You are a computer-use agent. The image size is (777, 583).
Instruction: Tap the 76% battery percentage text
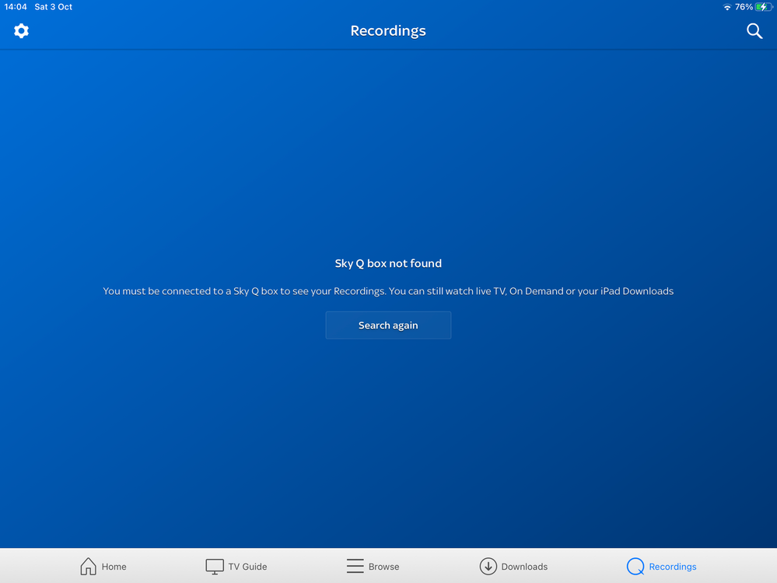[744, 7]
